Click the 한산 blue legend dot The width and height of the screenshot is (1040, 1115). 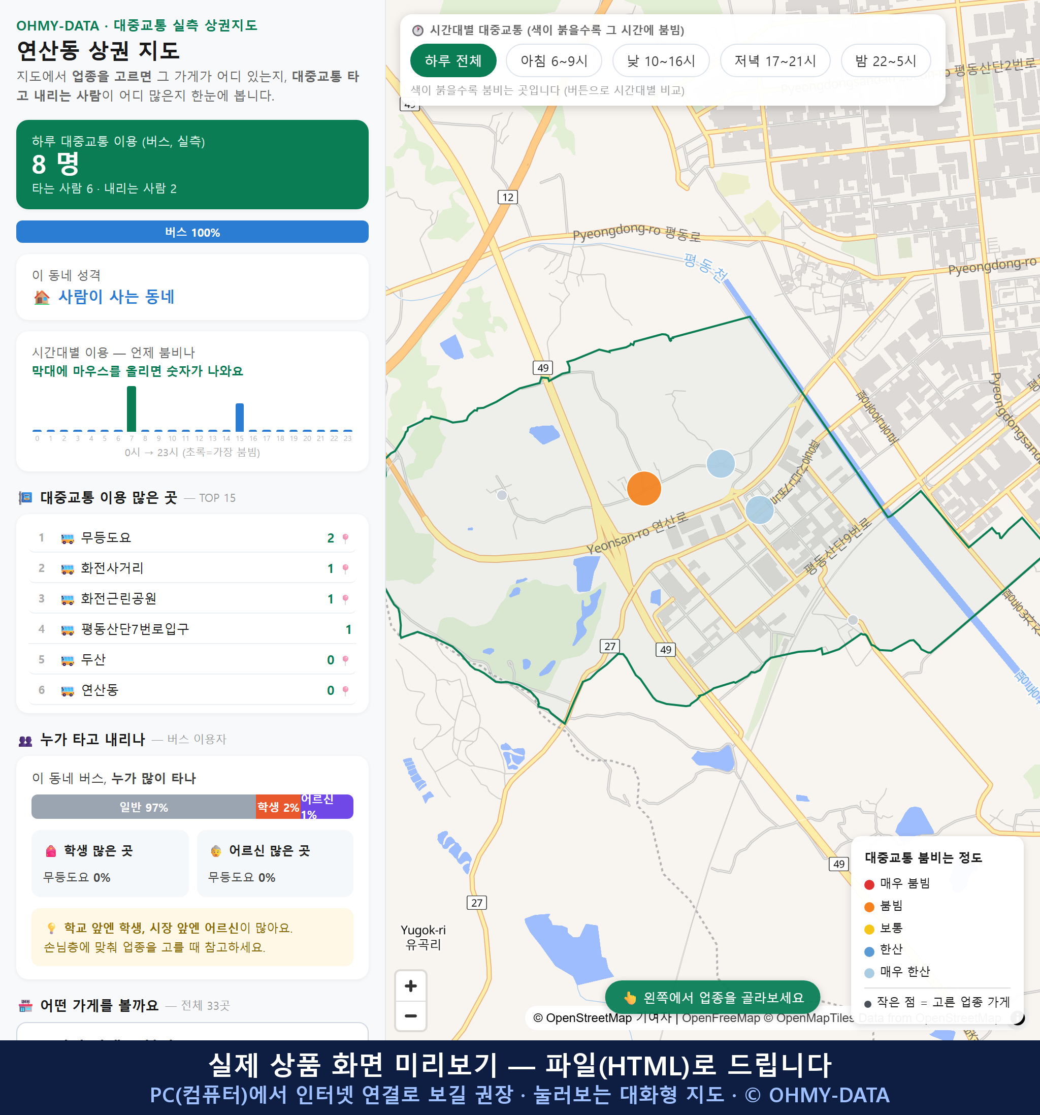(869, 951)
